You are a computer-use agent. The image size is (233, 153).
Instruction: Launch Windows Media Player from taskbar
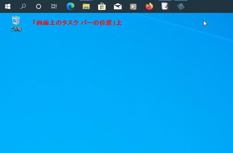pyautogui.click(x=133, y=6)
